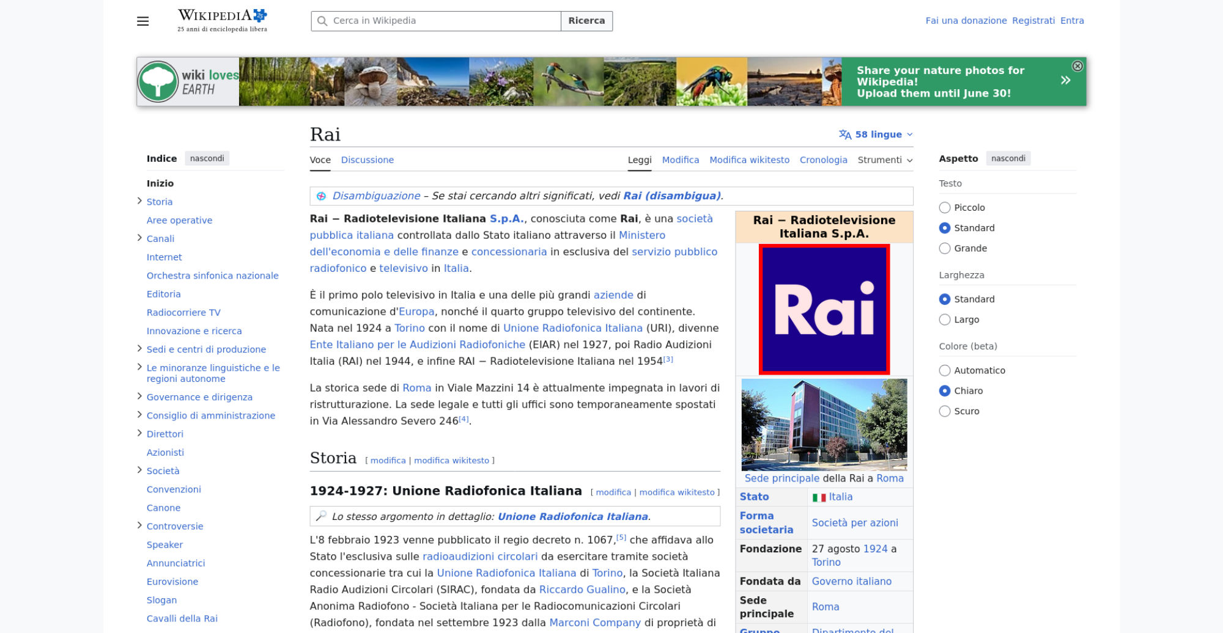
Task: Open the hamburger main menu icon
Action: pos(142,21)
